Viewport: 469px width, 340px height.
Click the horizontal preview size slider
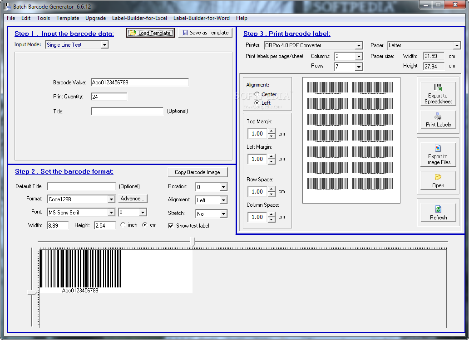tap(193, 242)
